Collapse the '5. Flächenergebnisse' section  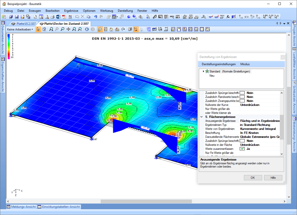pyautogui.click(x=201, y=117)
